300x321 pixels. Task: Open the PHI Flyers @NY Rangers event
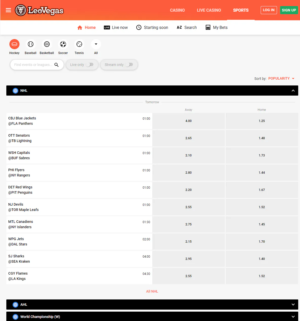pos(79,173)
